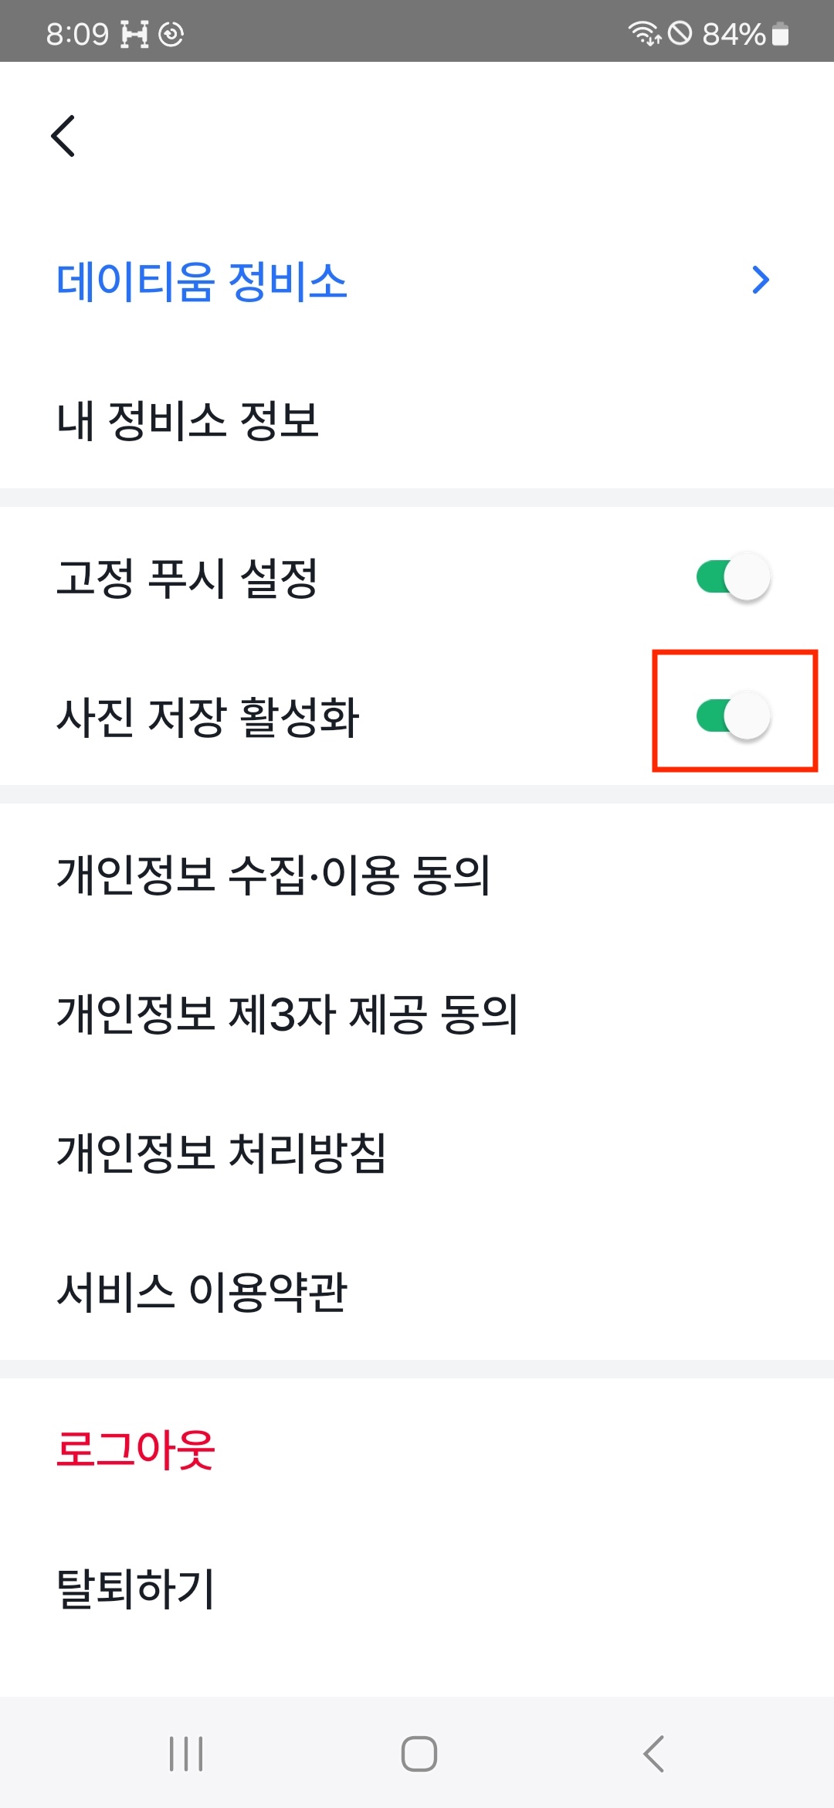Open 개인정보 수집·이용 동의 page

(x=273, y=875)
